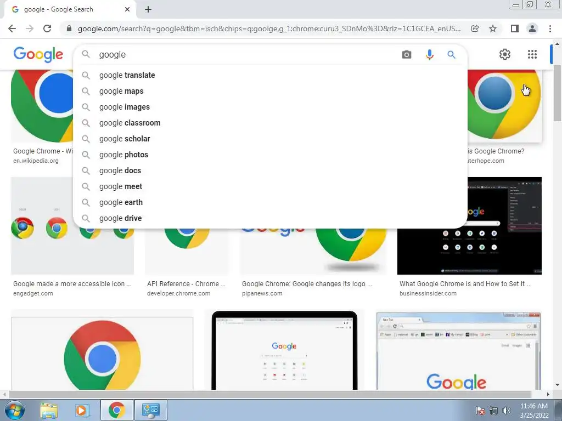Choose the google earth suggestion
This screenshot has width=562, height=421.
coord(270,202)
